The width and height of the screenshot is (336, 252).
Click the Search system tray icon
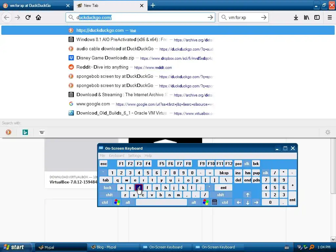312,247
